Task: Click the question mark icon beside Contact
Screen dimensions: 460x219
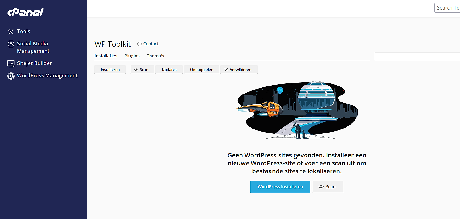Action: pyautogui.click(x=140, y=44)
